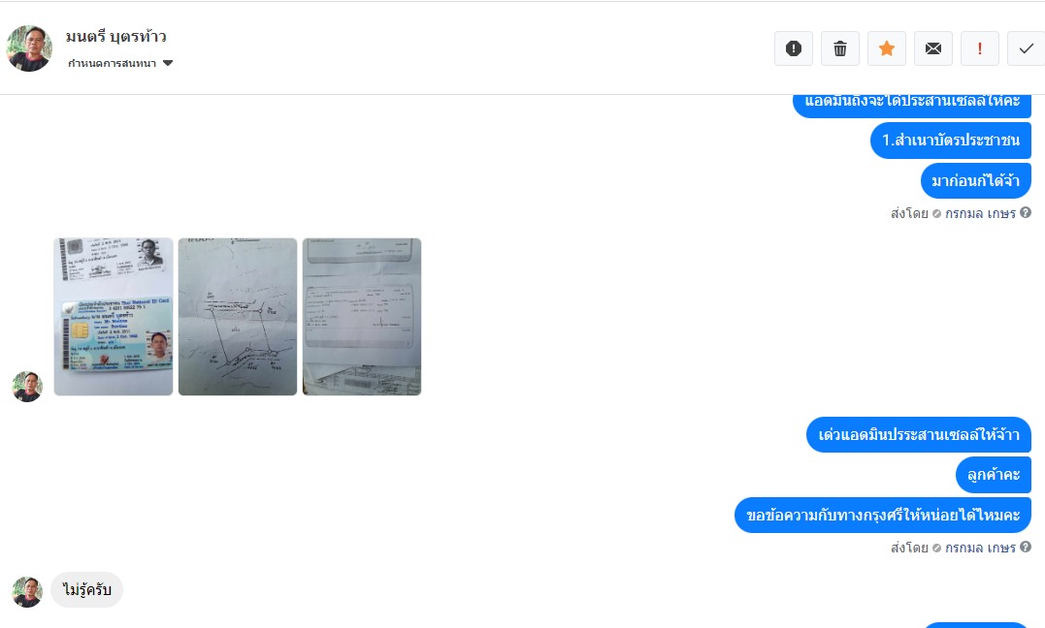Delete conversation using trash icon

839,48
